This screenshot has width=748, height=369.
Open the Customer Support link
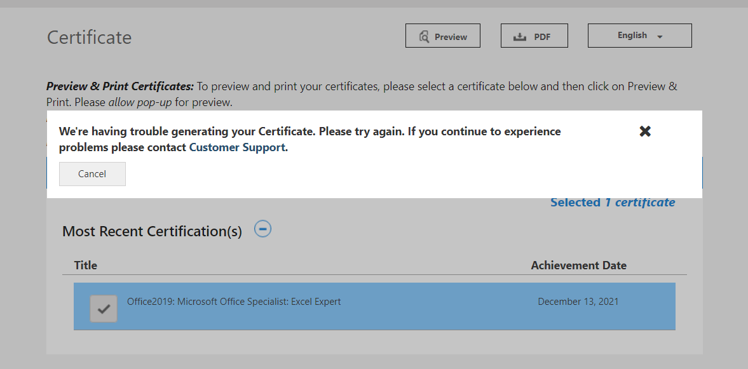[x=237, y=147]
